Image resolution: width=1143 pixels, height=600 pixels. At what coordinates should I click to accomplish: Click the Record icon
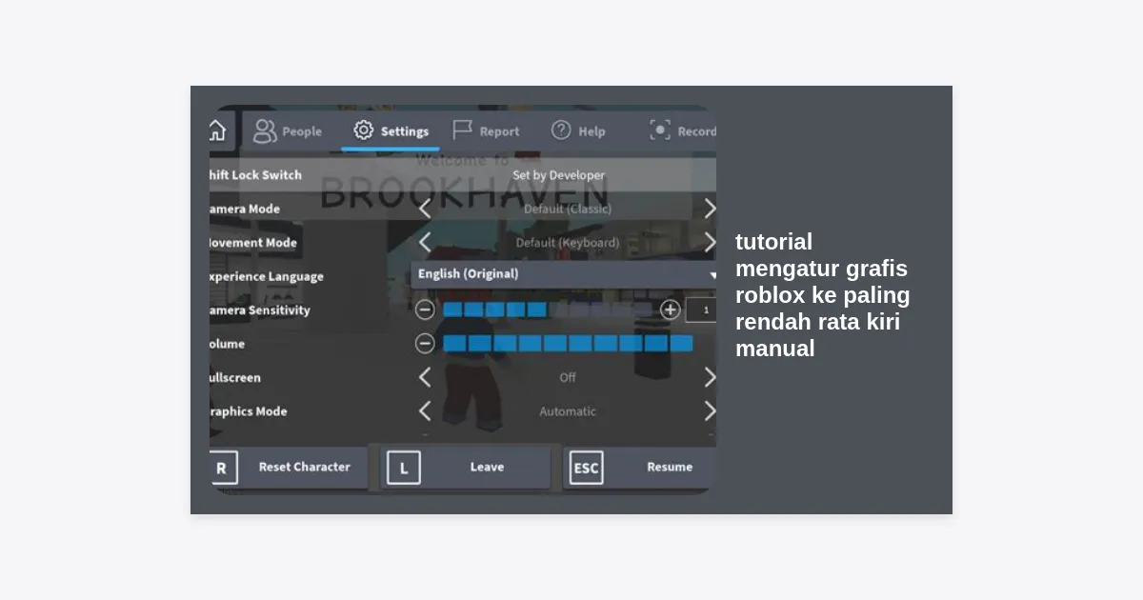[660, 130]
